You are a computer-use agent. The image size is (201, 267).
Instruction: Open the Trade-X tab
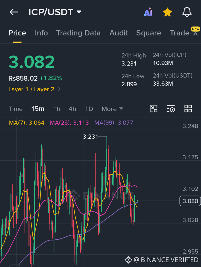(184, 33)
